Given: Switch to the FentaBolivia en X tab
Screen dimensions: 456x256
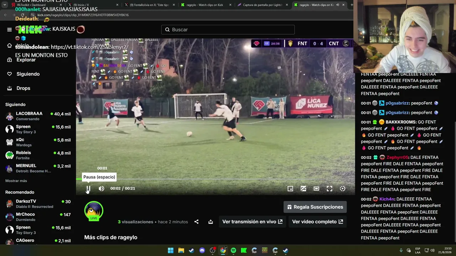Looking at the screenshot, I should pos(150,5).
